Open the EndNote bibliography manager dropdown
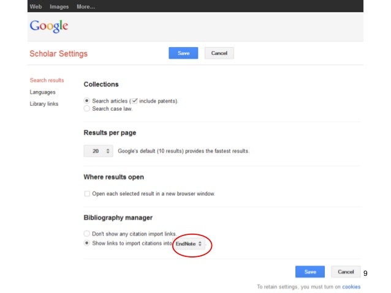The width and height of the screenshot is (391, 293). 189,243
